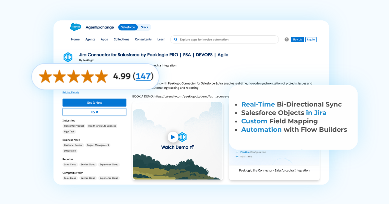Click Experience Cloud tag under Compatible With
Screen dimensions: 389x204
pyautogui.click(x=109, y=178)
